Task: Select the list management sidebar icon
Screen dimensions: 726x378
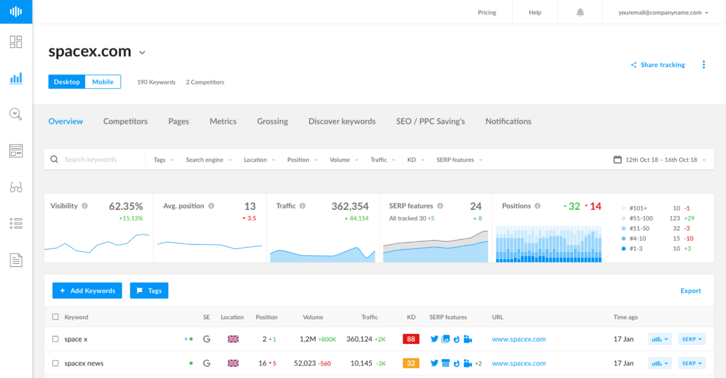Action: 16,223
